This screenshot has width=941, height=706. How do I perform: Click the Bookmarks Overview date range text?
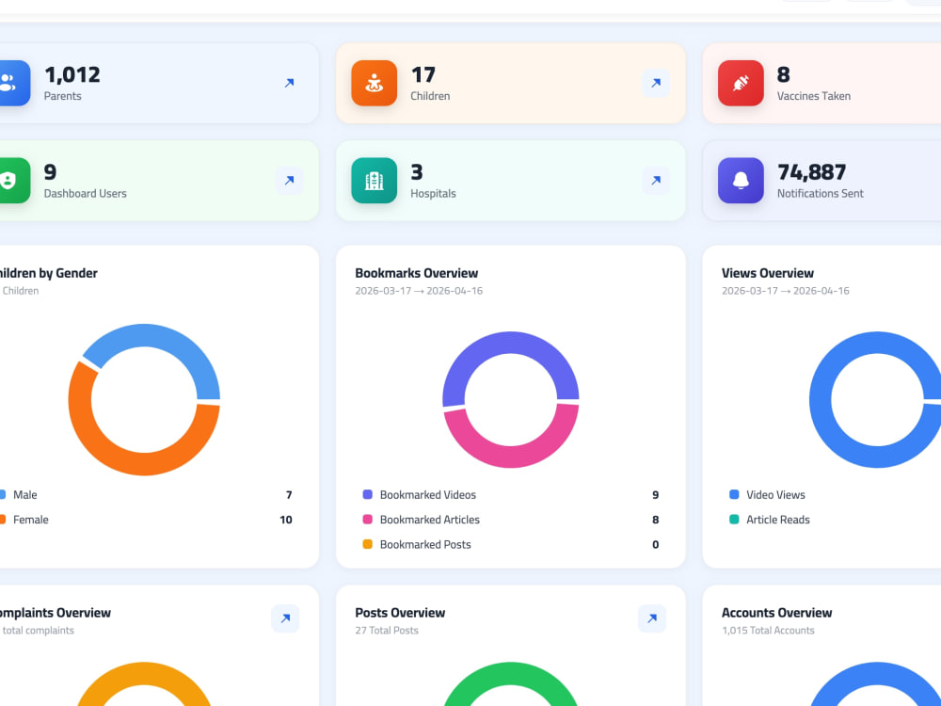419,291
